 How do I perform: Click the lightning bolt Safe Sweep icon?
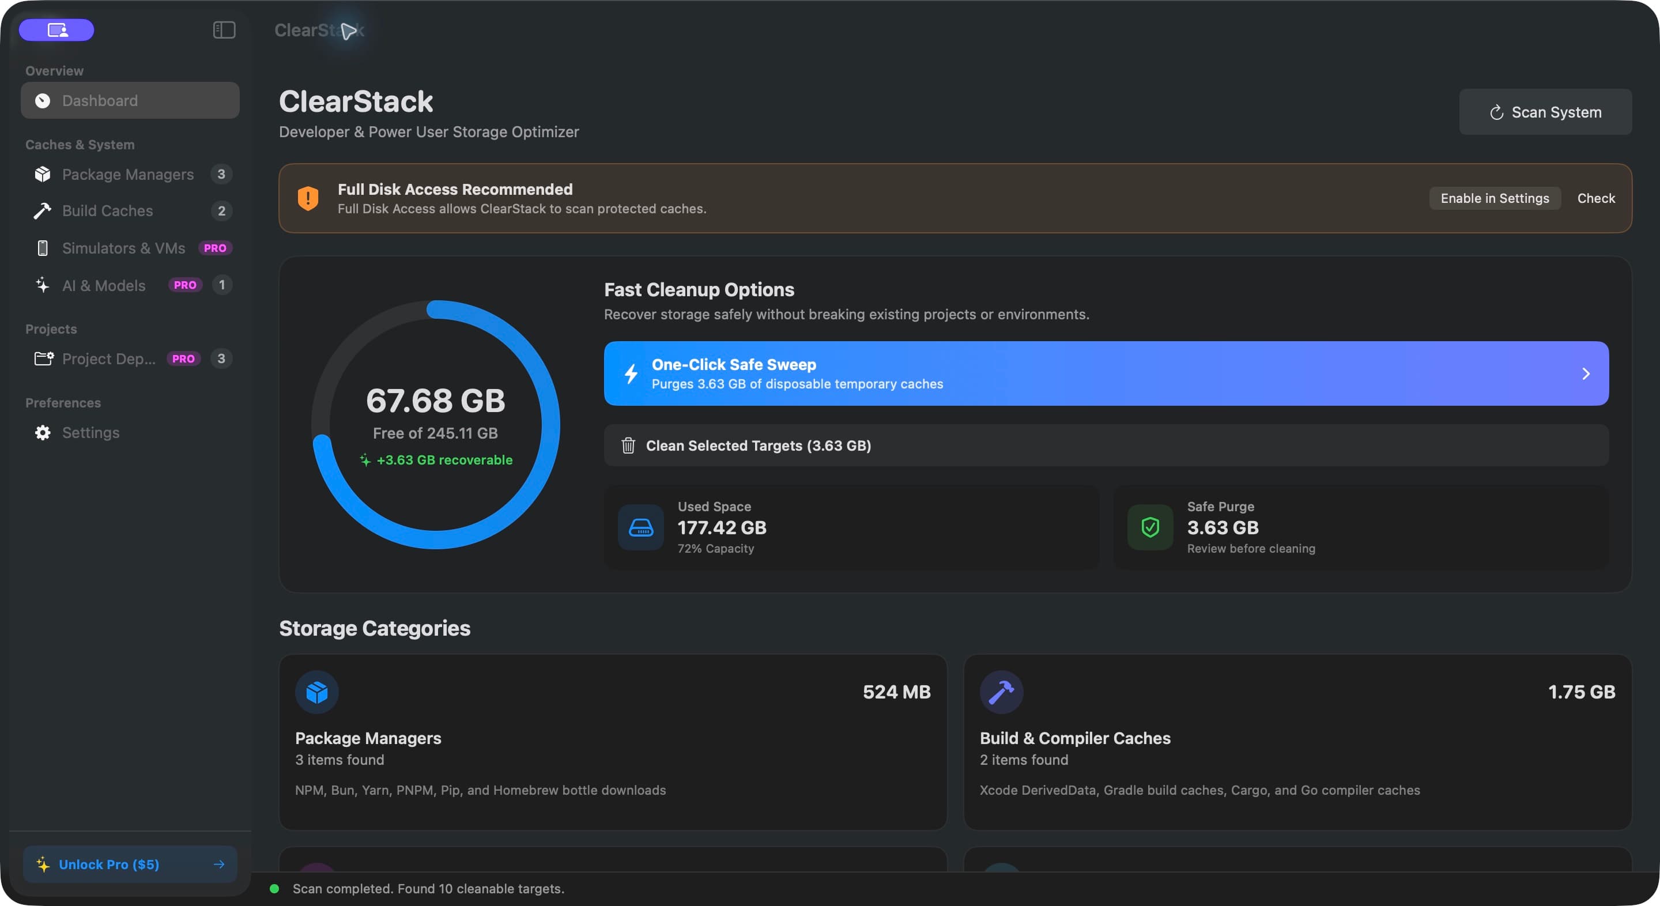[x=632, y=373]
